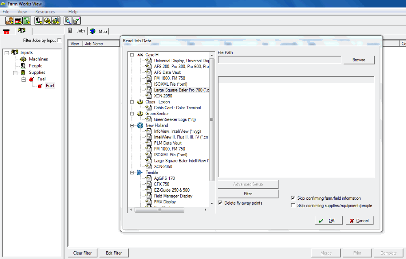Click the Edit Filter button
Viewport: 406px width, 259px height.
tap(114, 253)
